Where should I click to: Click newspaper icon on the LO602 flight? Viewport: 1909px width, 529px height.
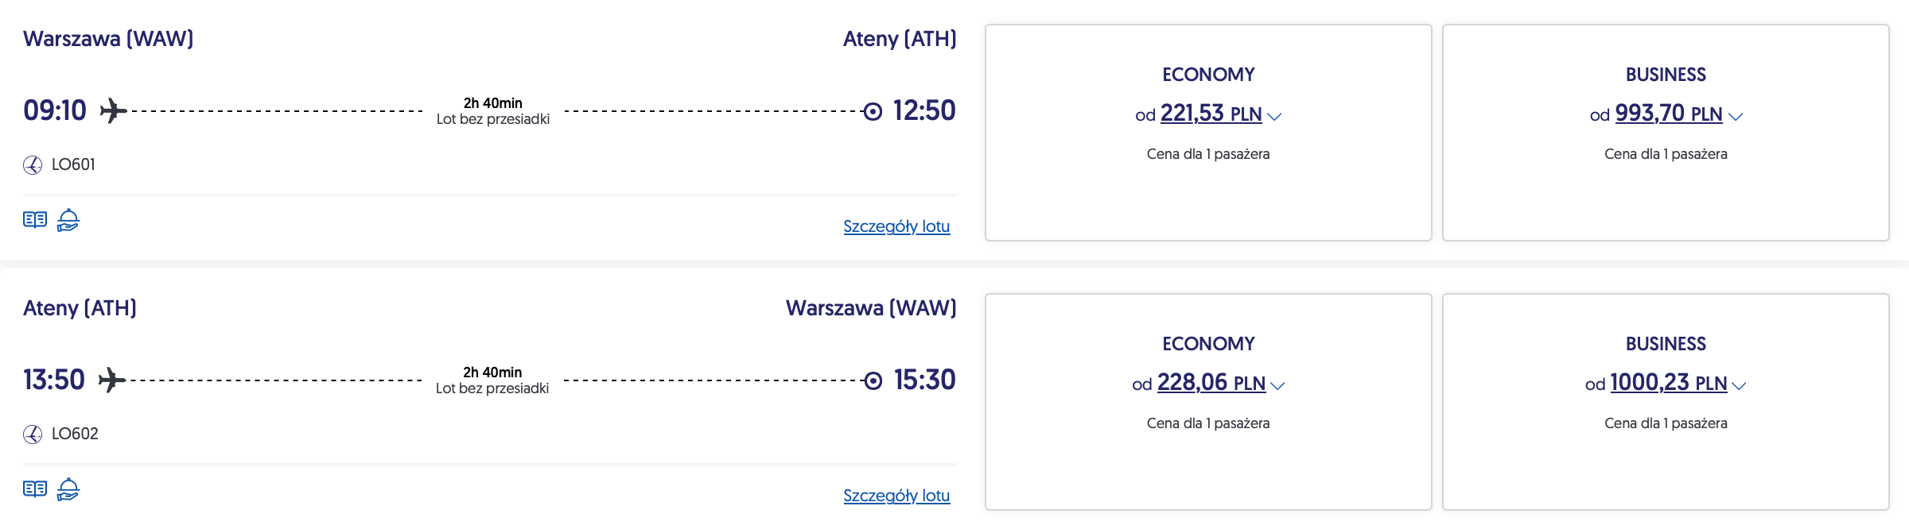[x=35, y=489]
